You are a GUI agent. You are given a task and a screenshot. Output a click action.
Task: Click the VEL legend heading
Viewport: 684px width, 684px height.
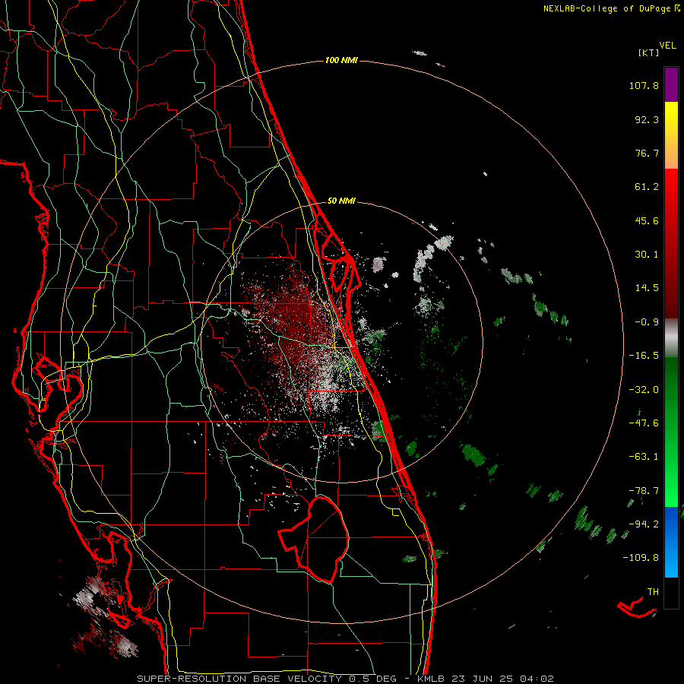(668, 46)
